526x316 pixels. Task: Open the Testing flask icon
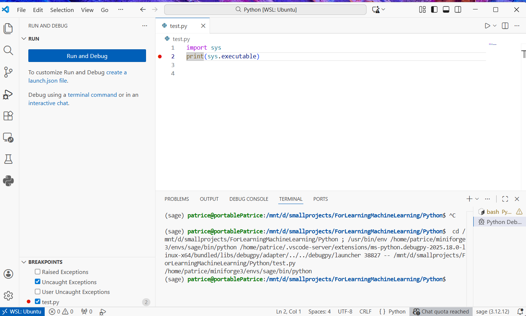coord(8,159)
